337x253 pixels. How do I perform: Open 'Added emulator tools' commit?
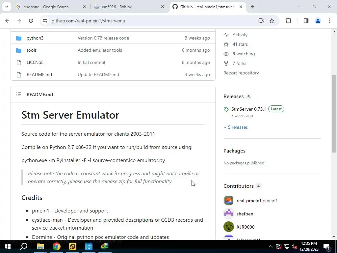click(x=100, y=50)
